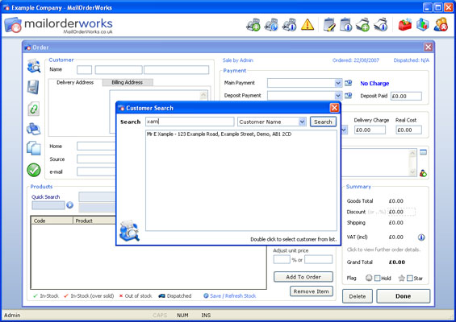The height and width of the screenshot is (322, 456).
Task: Open the Customer Name search type dropdown
Action: (302, 122)
